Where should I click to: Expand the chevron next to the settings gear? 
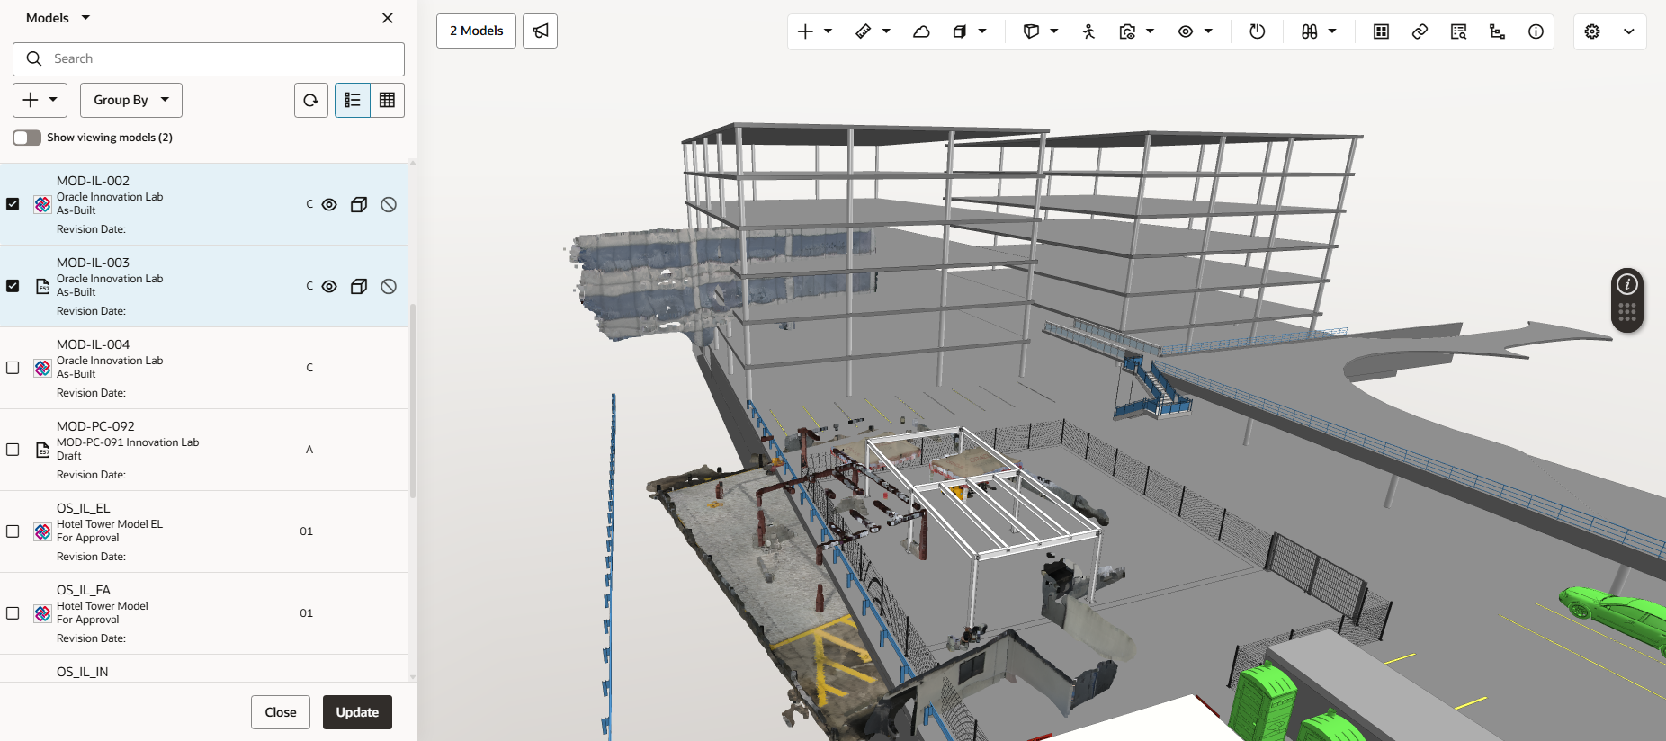(1628, 31)
